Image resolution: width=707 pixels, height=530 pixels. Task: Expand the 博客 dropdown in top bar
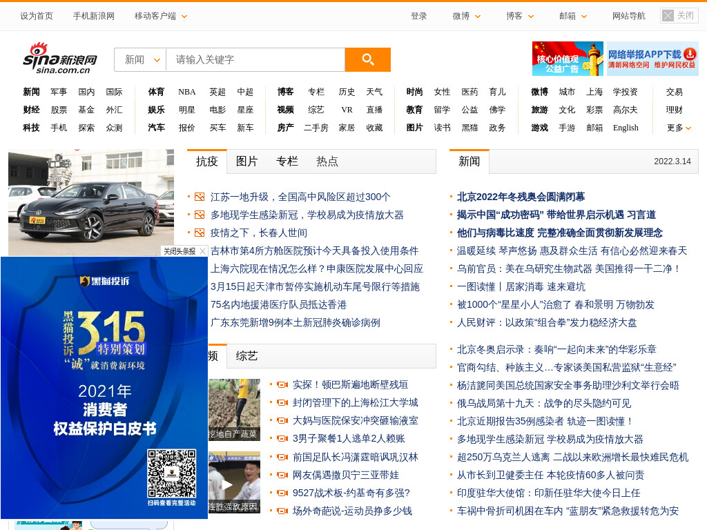(520, 17)
